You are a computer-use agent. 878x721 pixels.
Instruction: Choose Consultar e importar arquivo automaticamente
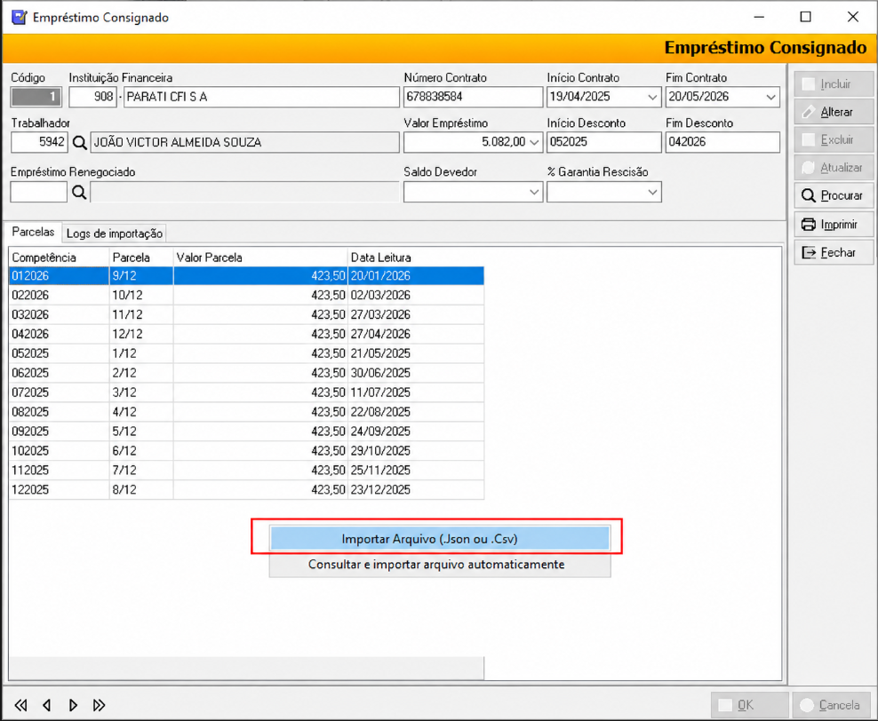(x=440, y=565)
